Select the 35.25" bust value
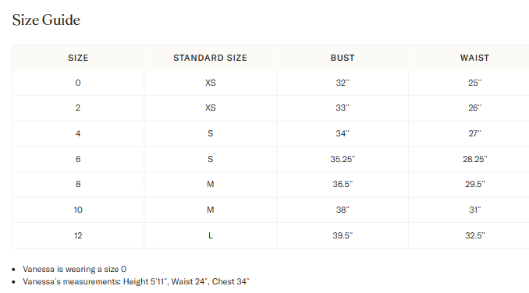Screen dimensions: 529x293 pyautogui.click(x=343, y=159)
